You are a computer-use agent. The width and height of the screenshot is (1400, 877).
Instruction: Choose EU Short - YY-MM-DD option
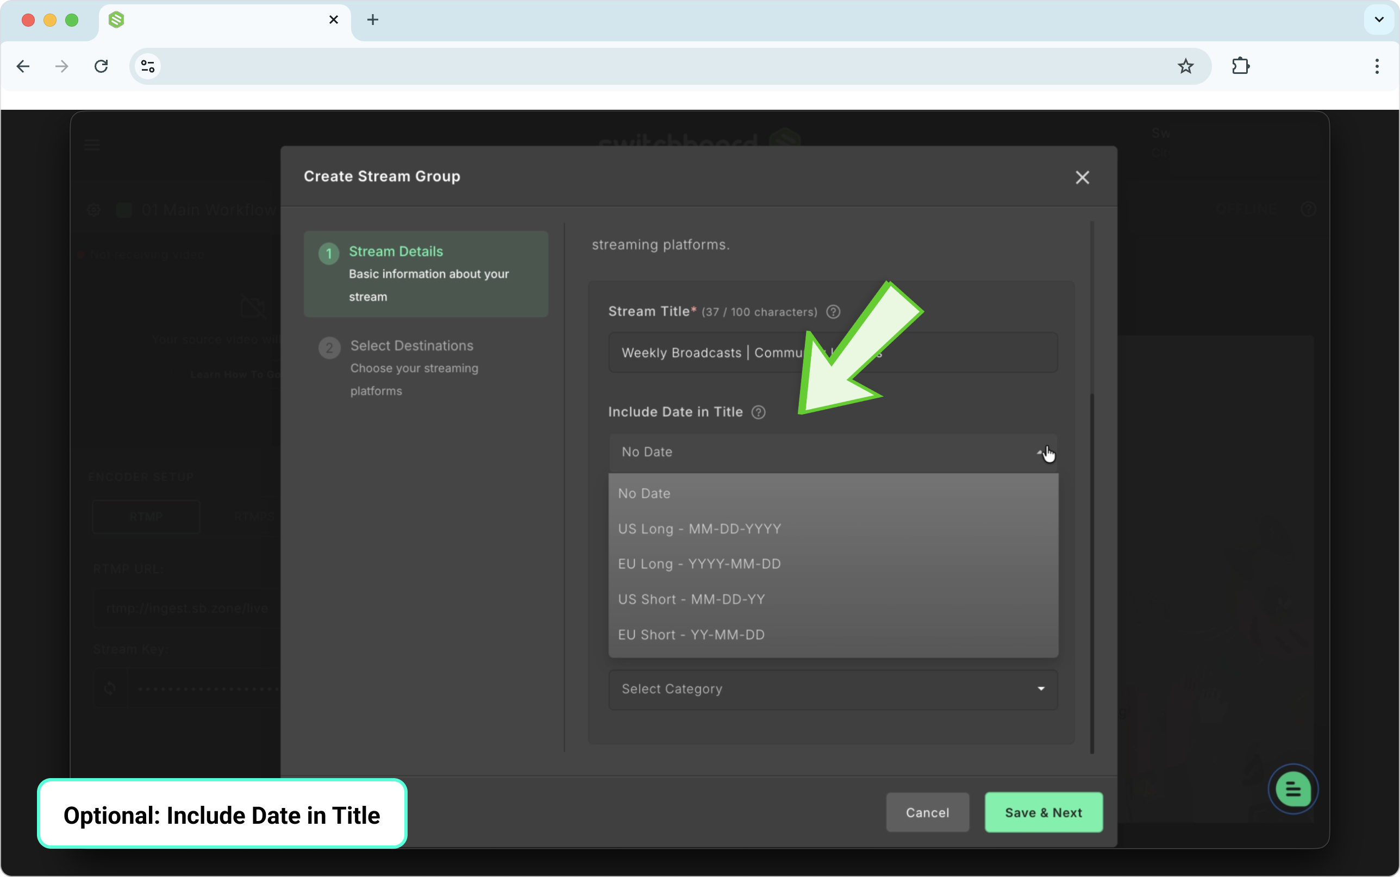833,635
